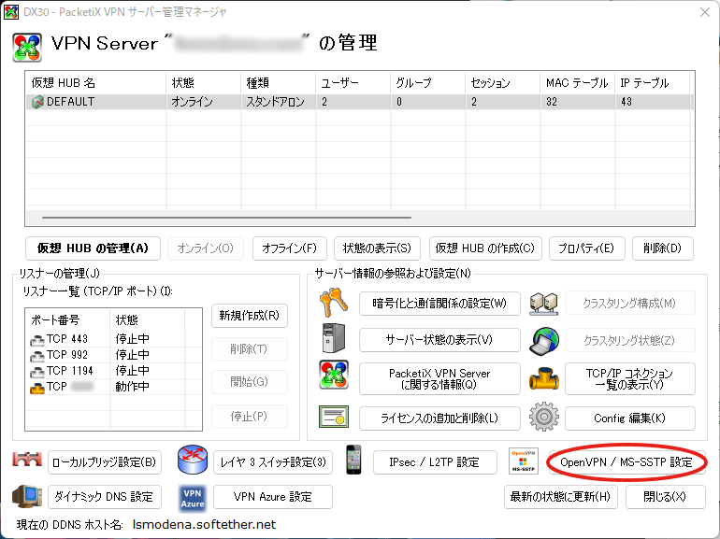Open TCP/IP コネクション一覧の表示(Y)
The width and height of the screenshot is (720, 539).
(629, 379)
